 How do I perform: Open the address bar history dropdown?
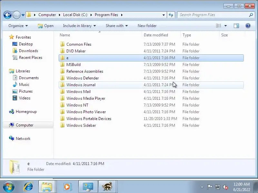tap(164, 15)
